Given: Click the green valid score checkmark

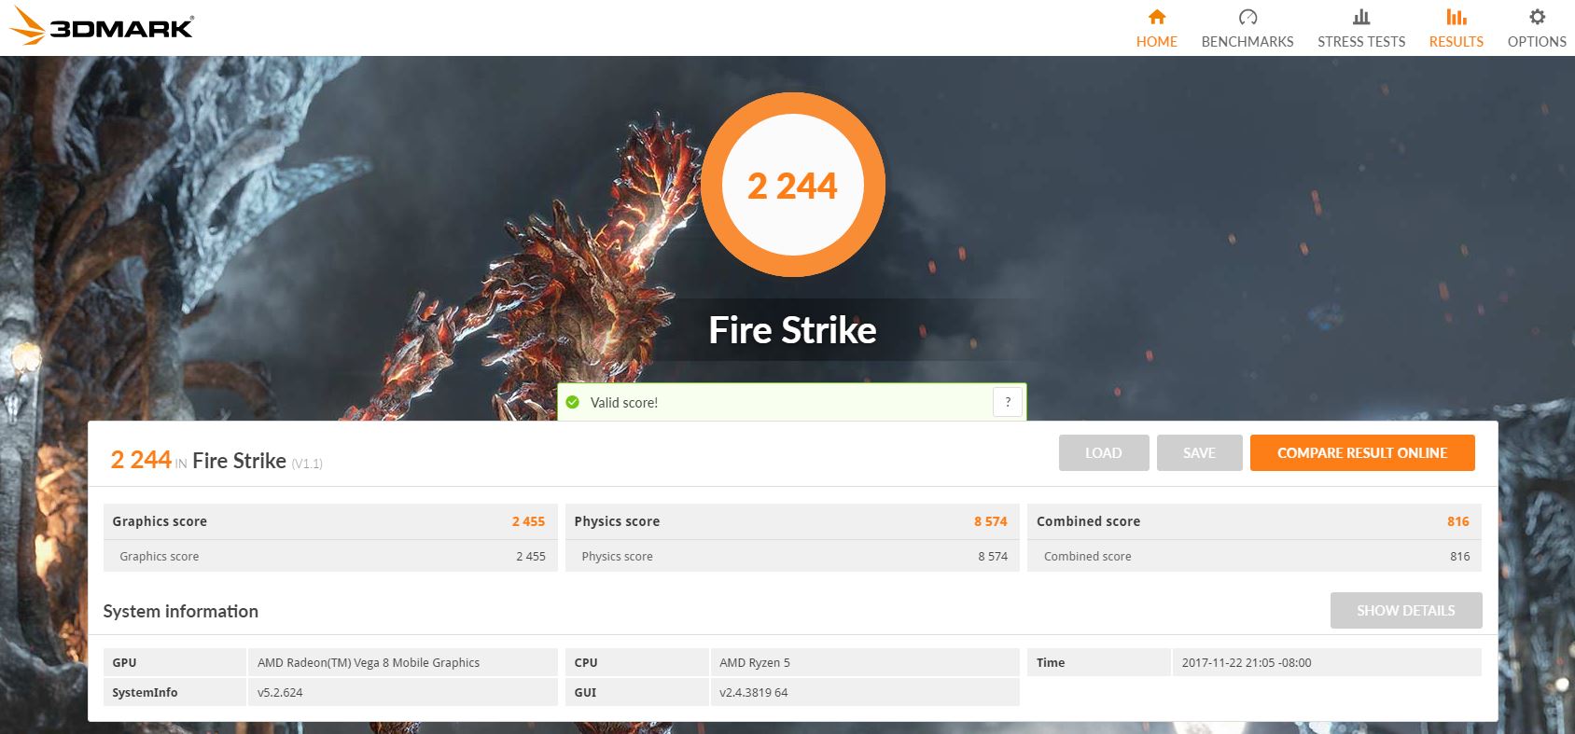Looking at the screenshot, I should click(x=573, y=402).
